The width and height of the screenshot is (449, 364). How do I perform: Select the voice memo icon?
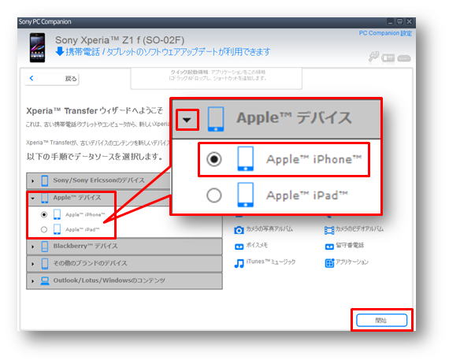[x=239, y=247]
